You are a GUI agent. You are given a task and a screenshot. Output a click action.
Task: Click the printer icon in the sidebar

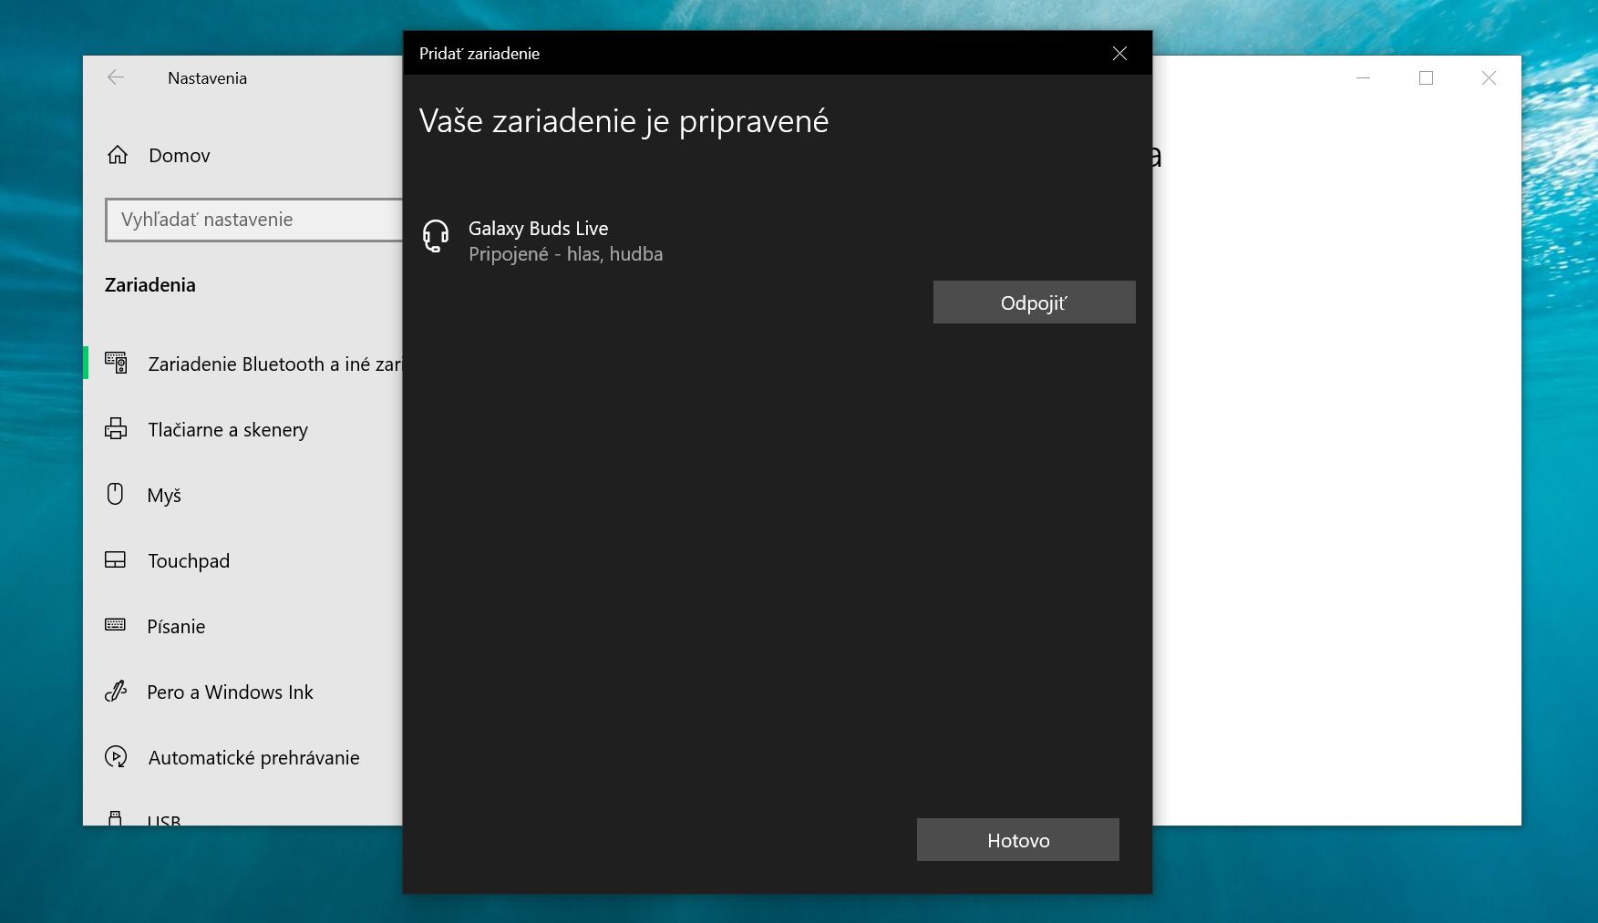click(x=116, y=429)
